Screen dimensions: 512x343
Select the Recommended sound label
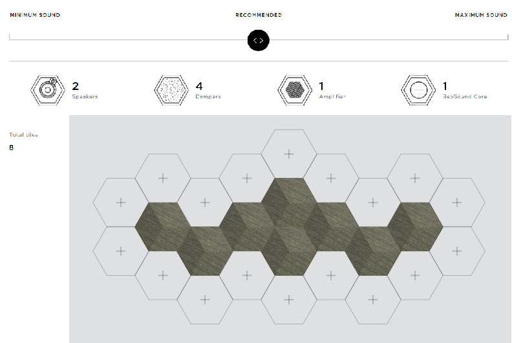point(258,15)
